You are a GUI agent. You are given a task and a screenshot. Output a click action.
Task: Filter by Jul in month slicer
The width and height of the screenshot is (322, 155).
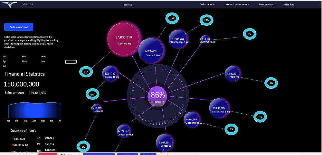point(4,66)
